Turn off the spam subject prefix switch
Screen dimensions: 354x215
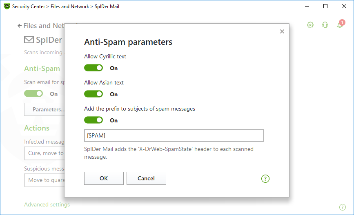(94, 120)
